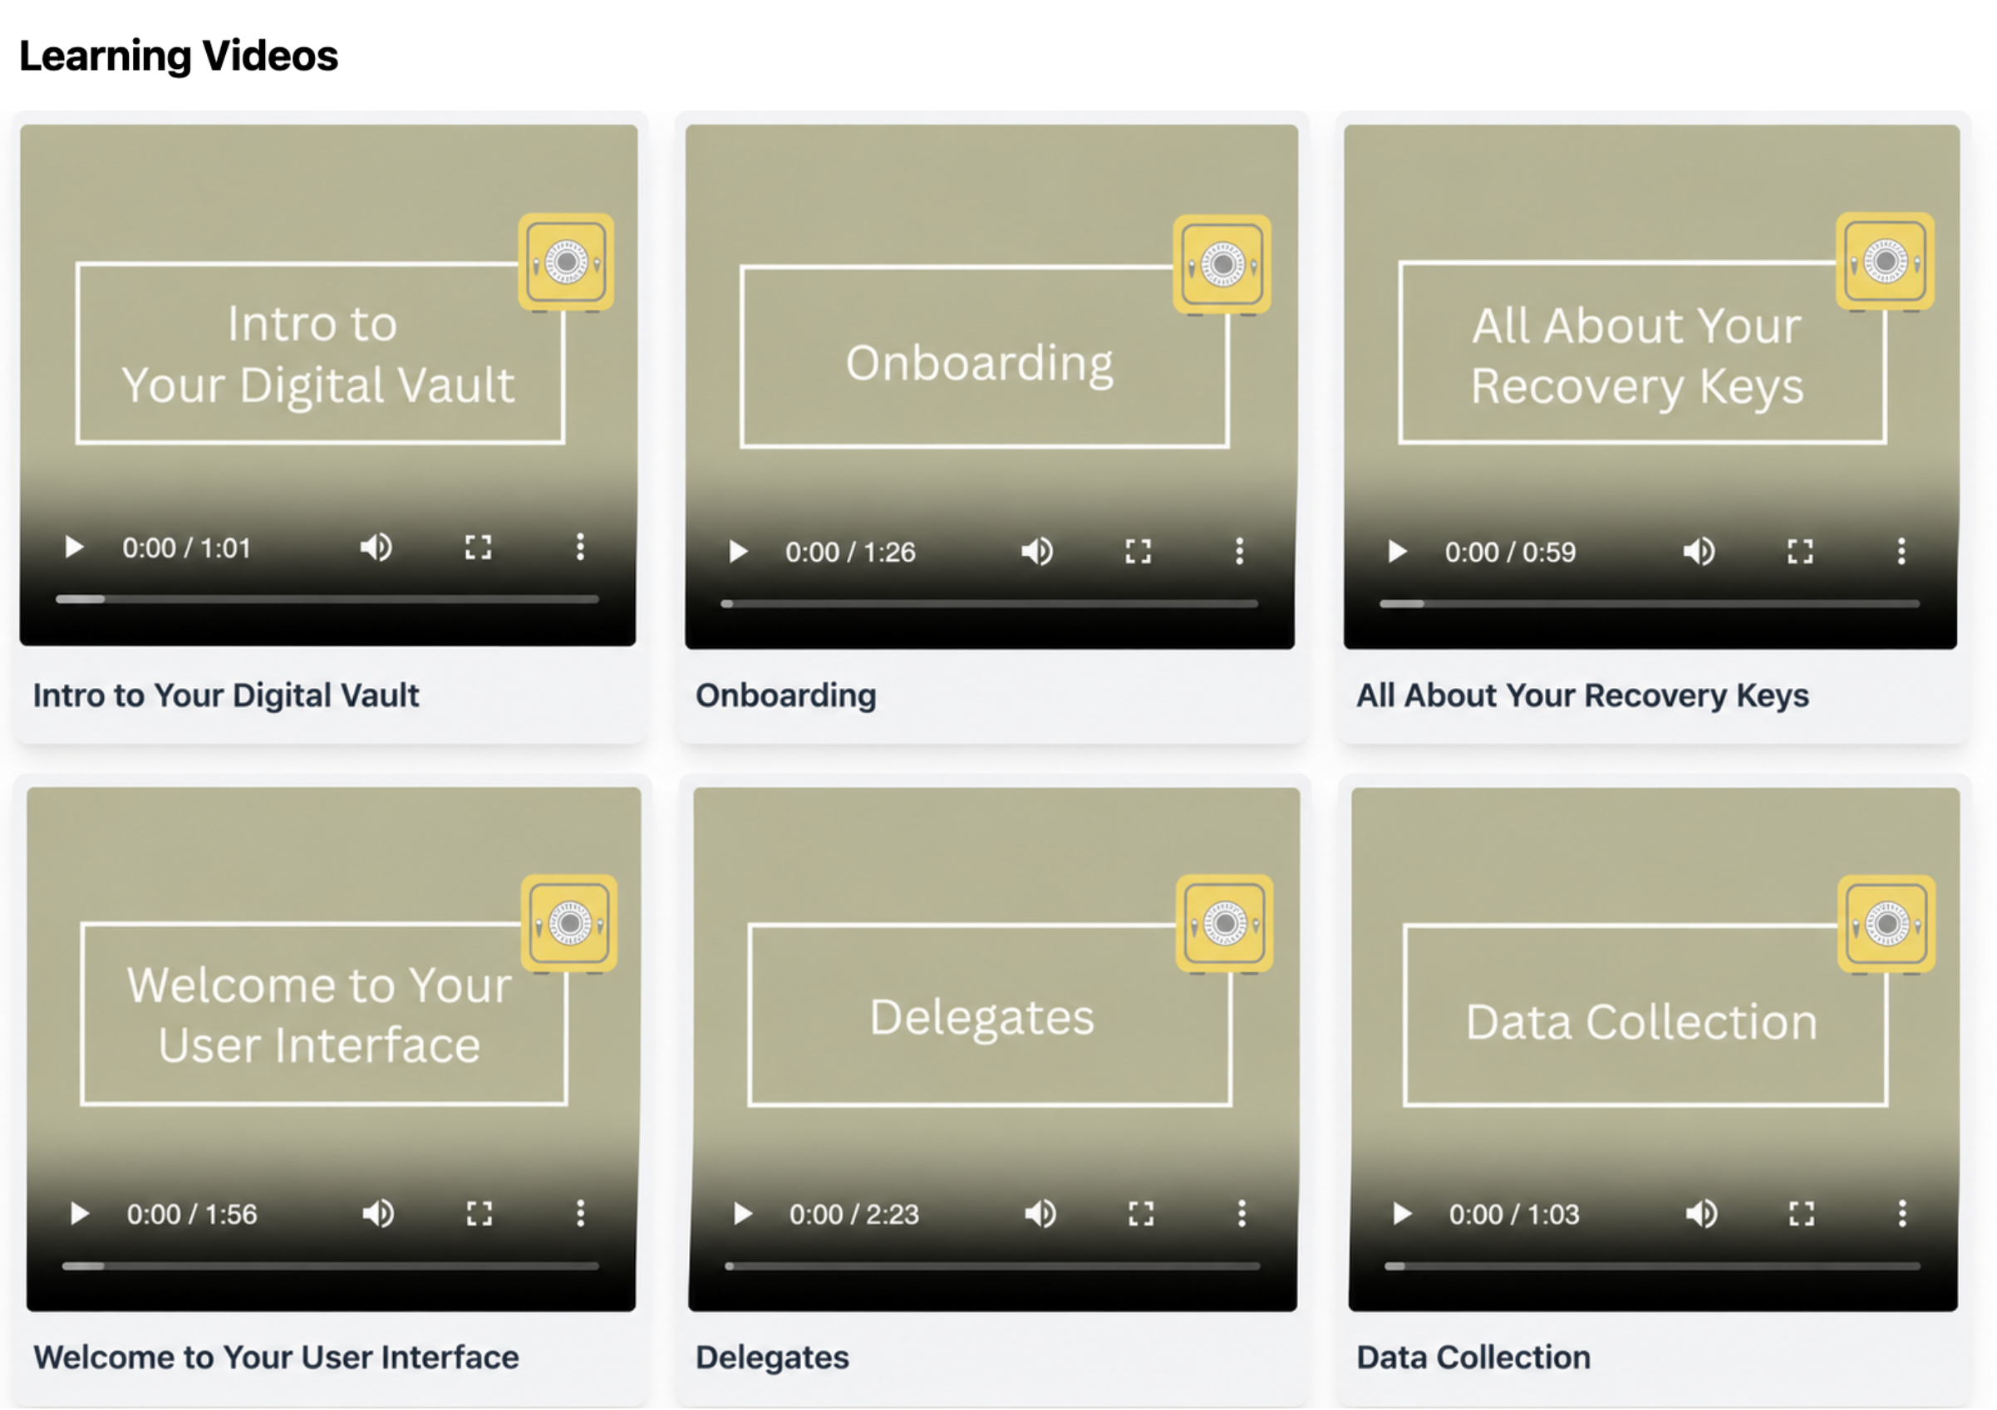Mute the Delegates video audio
1997x1410 pixels.
[1040, 1214]
